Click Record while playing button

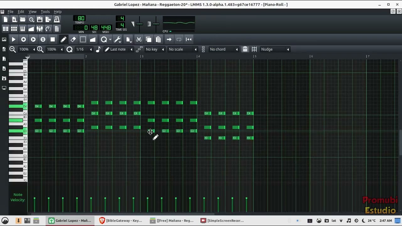point(33,40)
